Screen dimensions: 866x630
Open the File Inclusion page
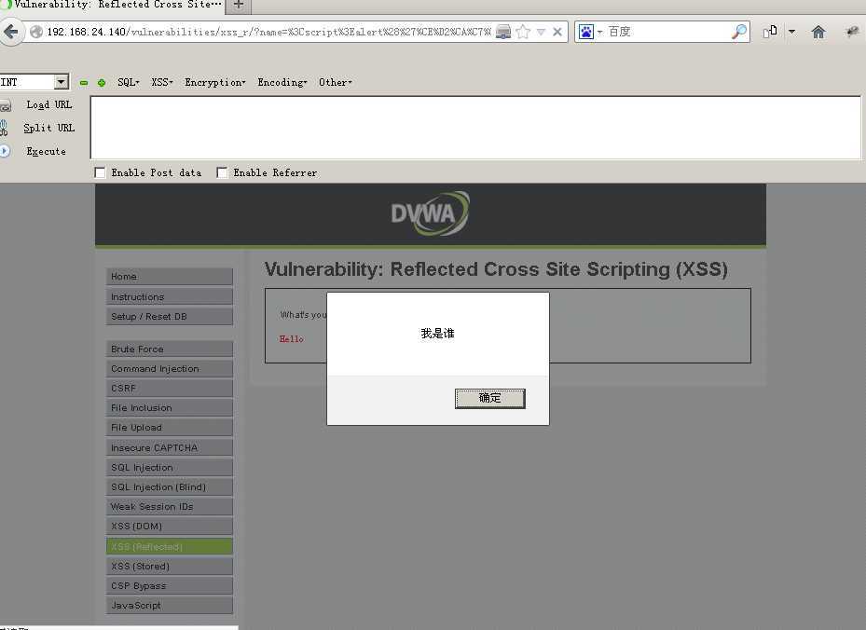point(169,408)
